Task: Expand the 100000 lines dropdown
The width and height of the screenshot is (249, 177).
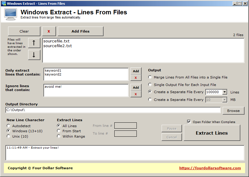Action: pos(225,92)
